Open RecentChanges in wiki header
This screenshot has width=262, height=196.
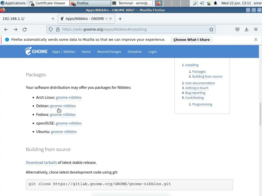(x=109, y=52)
